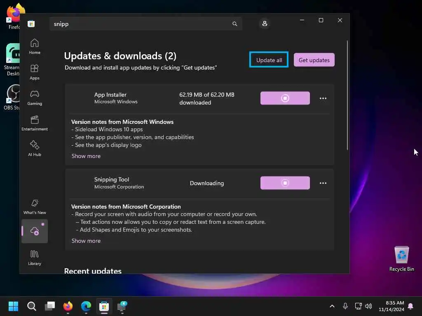Screen dimensions: 422x316
Task: Click the 'Updates & downloads (2)' heading
Action: [120, 56]
